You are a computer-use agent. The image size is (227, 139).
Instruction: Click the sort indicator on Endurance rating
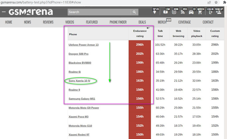(x=148, y=28)
